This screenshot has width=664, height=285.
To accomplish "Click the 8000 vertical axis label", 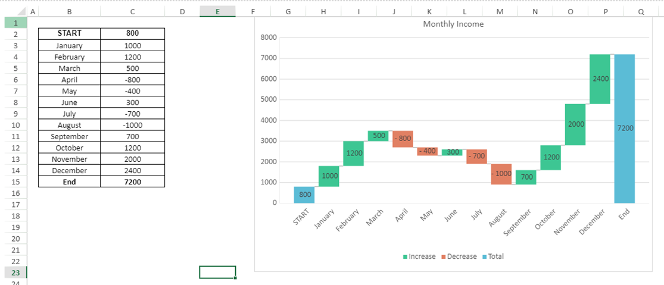I will (268, 37).
